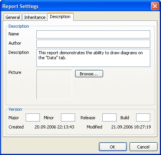Select the Release version field
This screenshot has width=161, height=155.
pyautogui.click(x=109, y=117)
